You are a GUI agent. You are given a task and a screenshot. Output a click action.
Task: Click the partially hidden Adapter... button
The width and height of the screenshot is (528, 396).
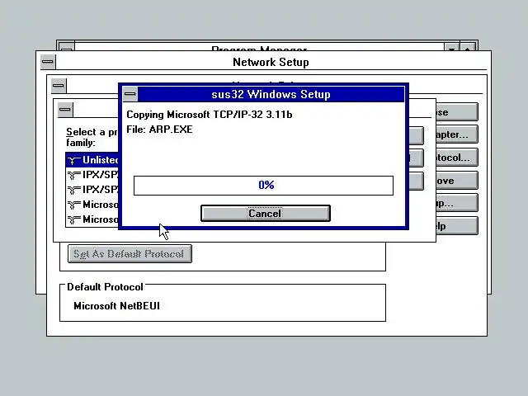tap(457, 134)
